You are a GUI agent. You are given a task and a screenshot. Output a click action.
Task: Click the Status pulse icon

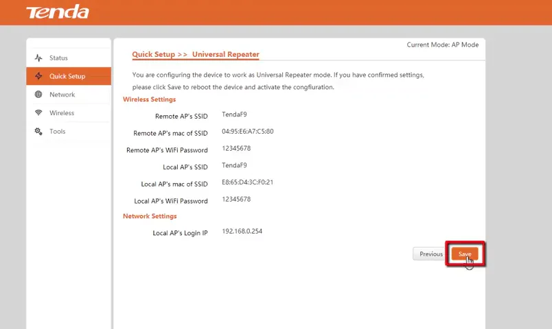38,58
